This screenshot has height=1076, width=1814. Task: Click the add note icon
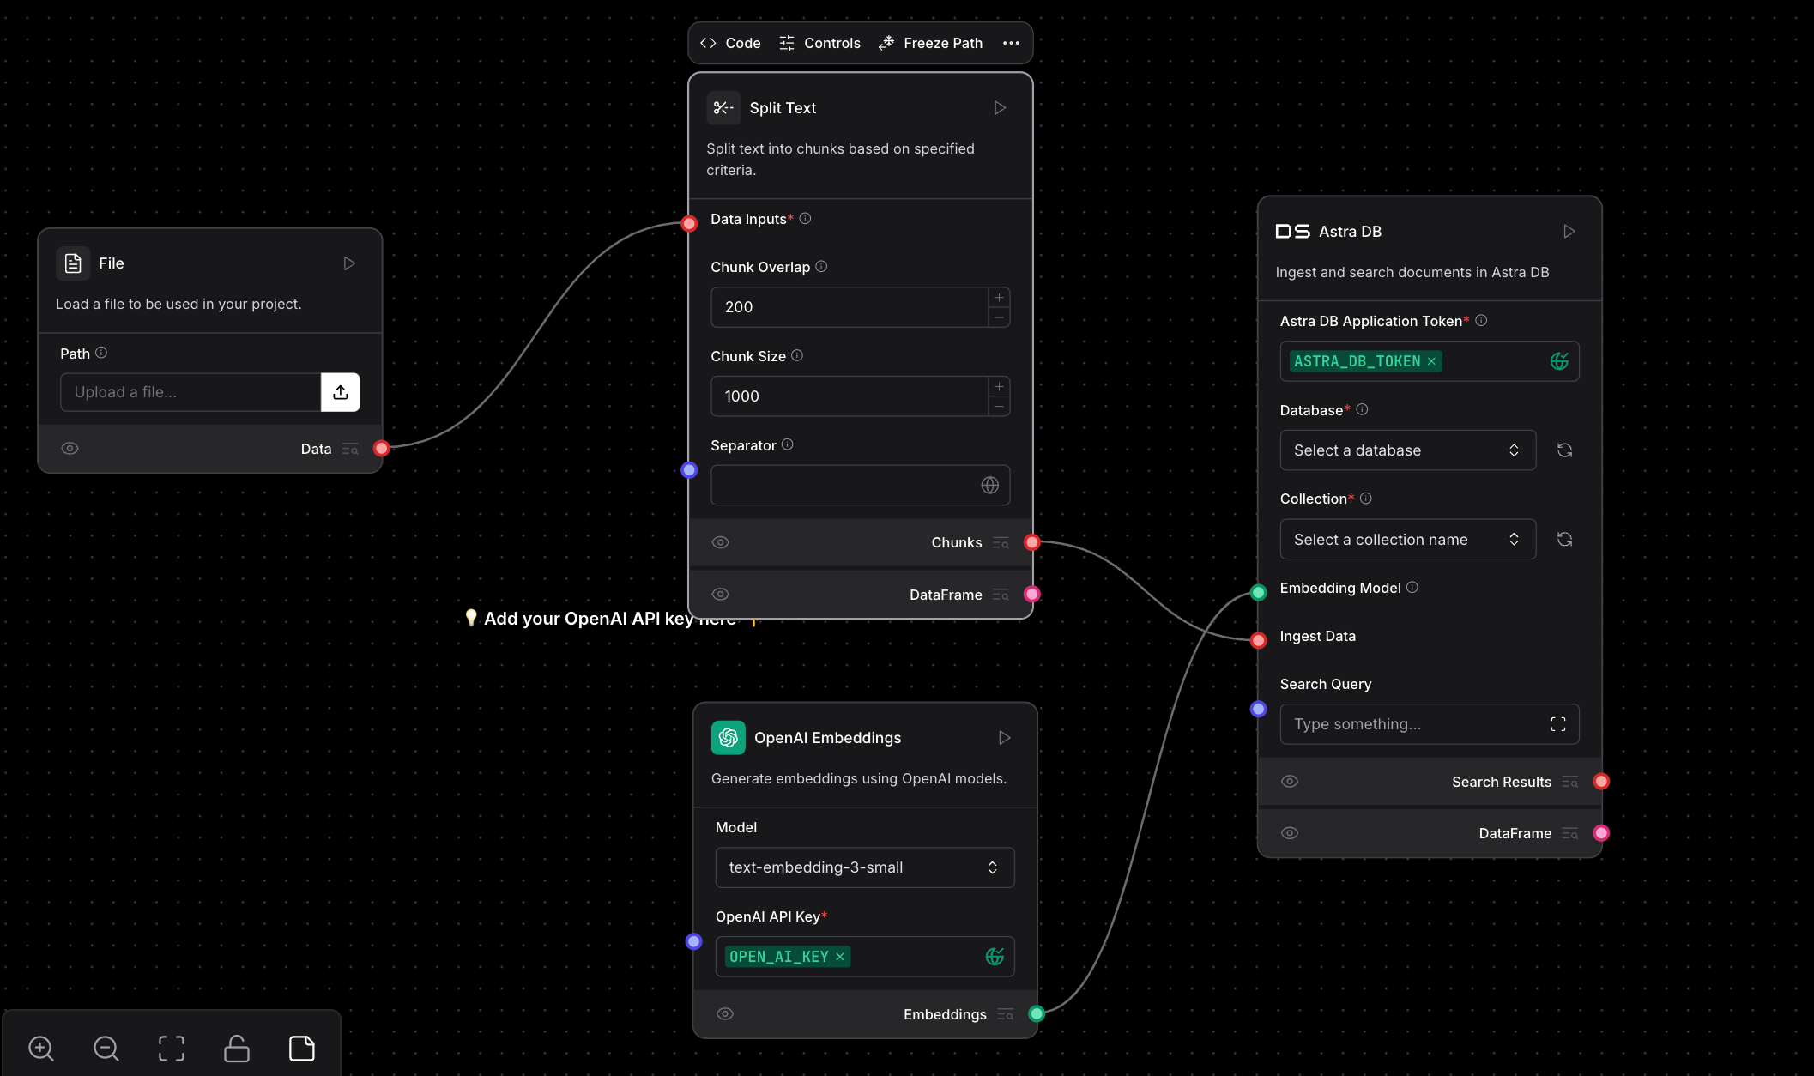[302, 1048]
